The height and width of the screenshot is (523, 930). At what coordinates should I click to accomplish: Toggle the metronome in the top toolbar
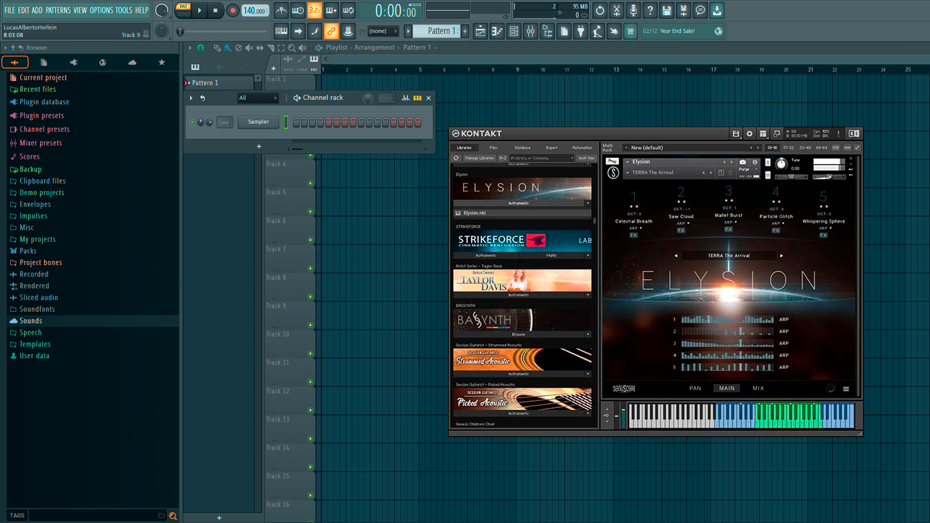[x=281, y=10]
